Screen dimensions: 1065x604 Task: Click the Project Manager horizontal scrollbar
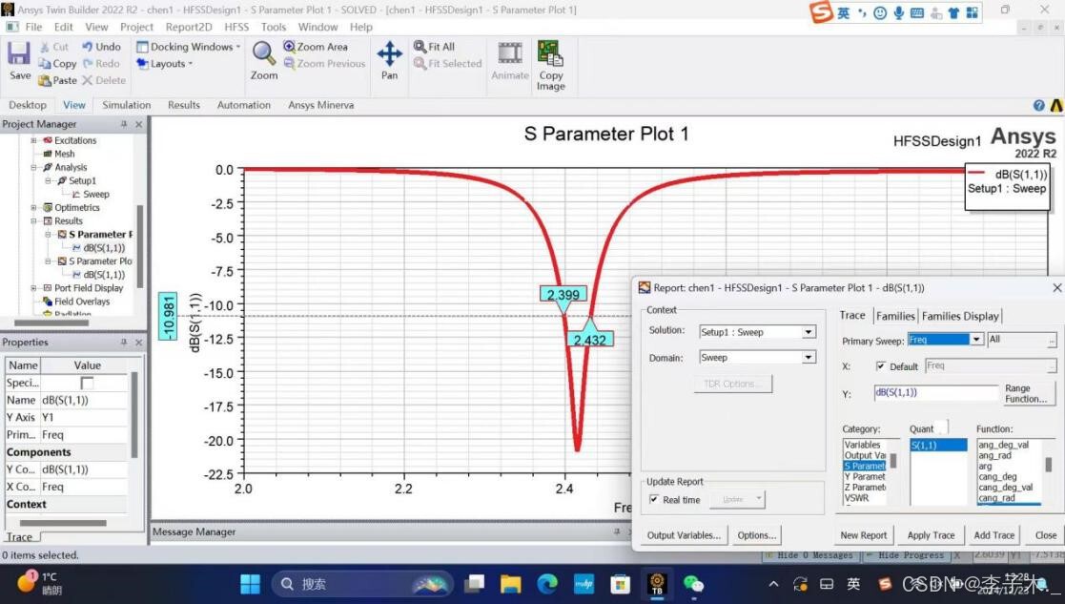(x=51, y=323)
